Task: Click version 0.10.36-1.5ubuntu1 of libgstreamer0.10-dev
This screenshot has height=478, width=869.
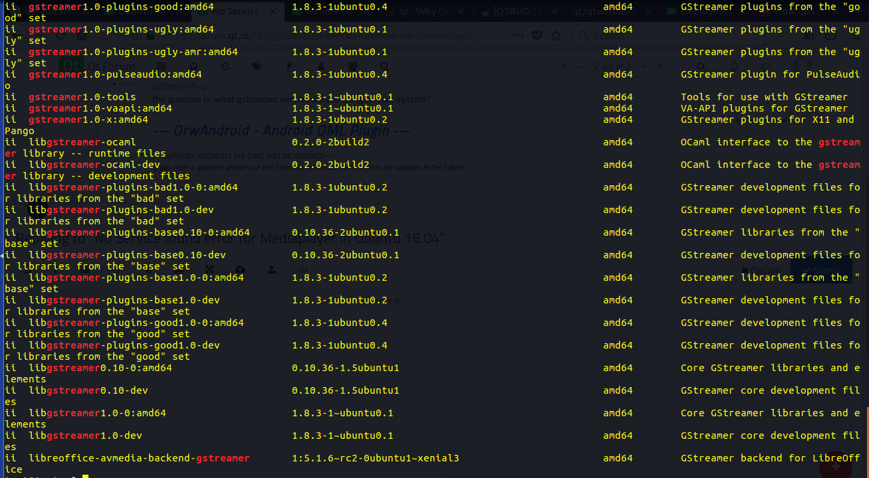Action: pyautogui.click(x=346, y=390)
